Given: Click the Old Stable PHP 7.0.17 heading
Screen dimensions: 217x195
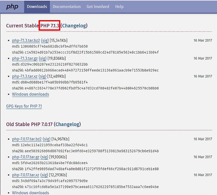Looking at the screenshot, I should pos(43,124).
